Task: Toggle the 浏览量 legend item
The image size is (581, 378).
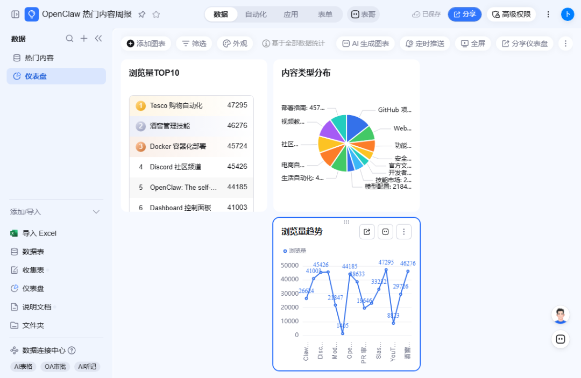Action: point(295,251)
